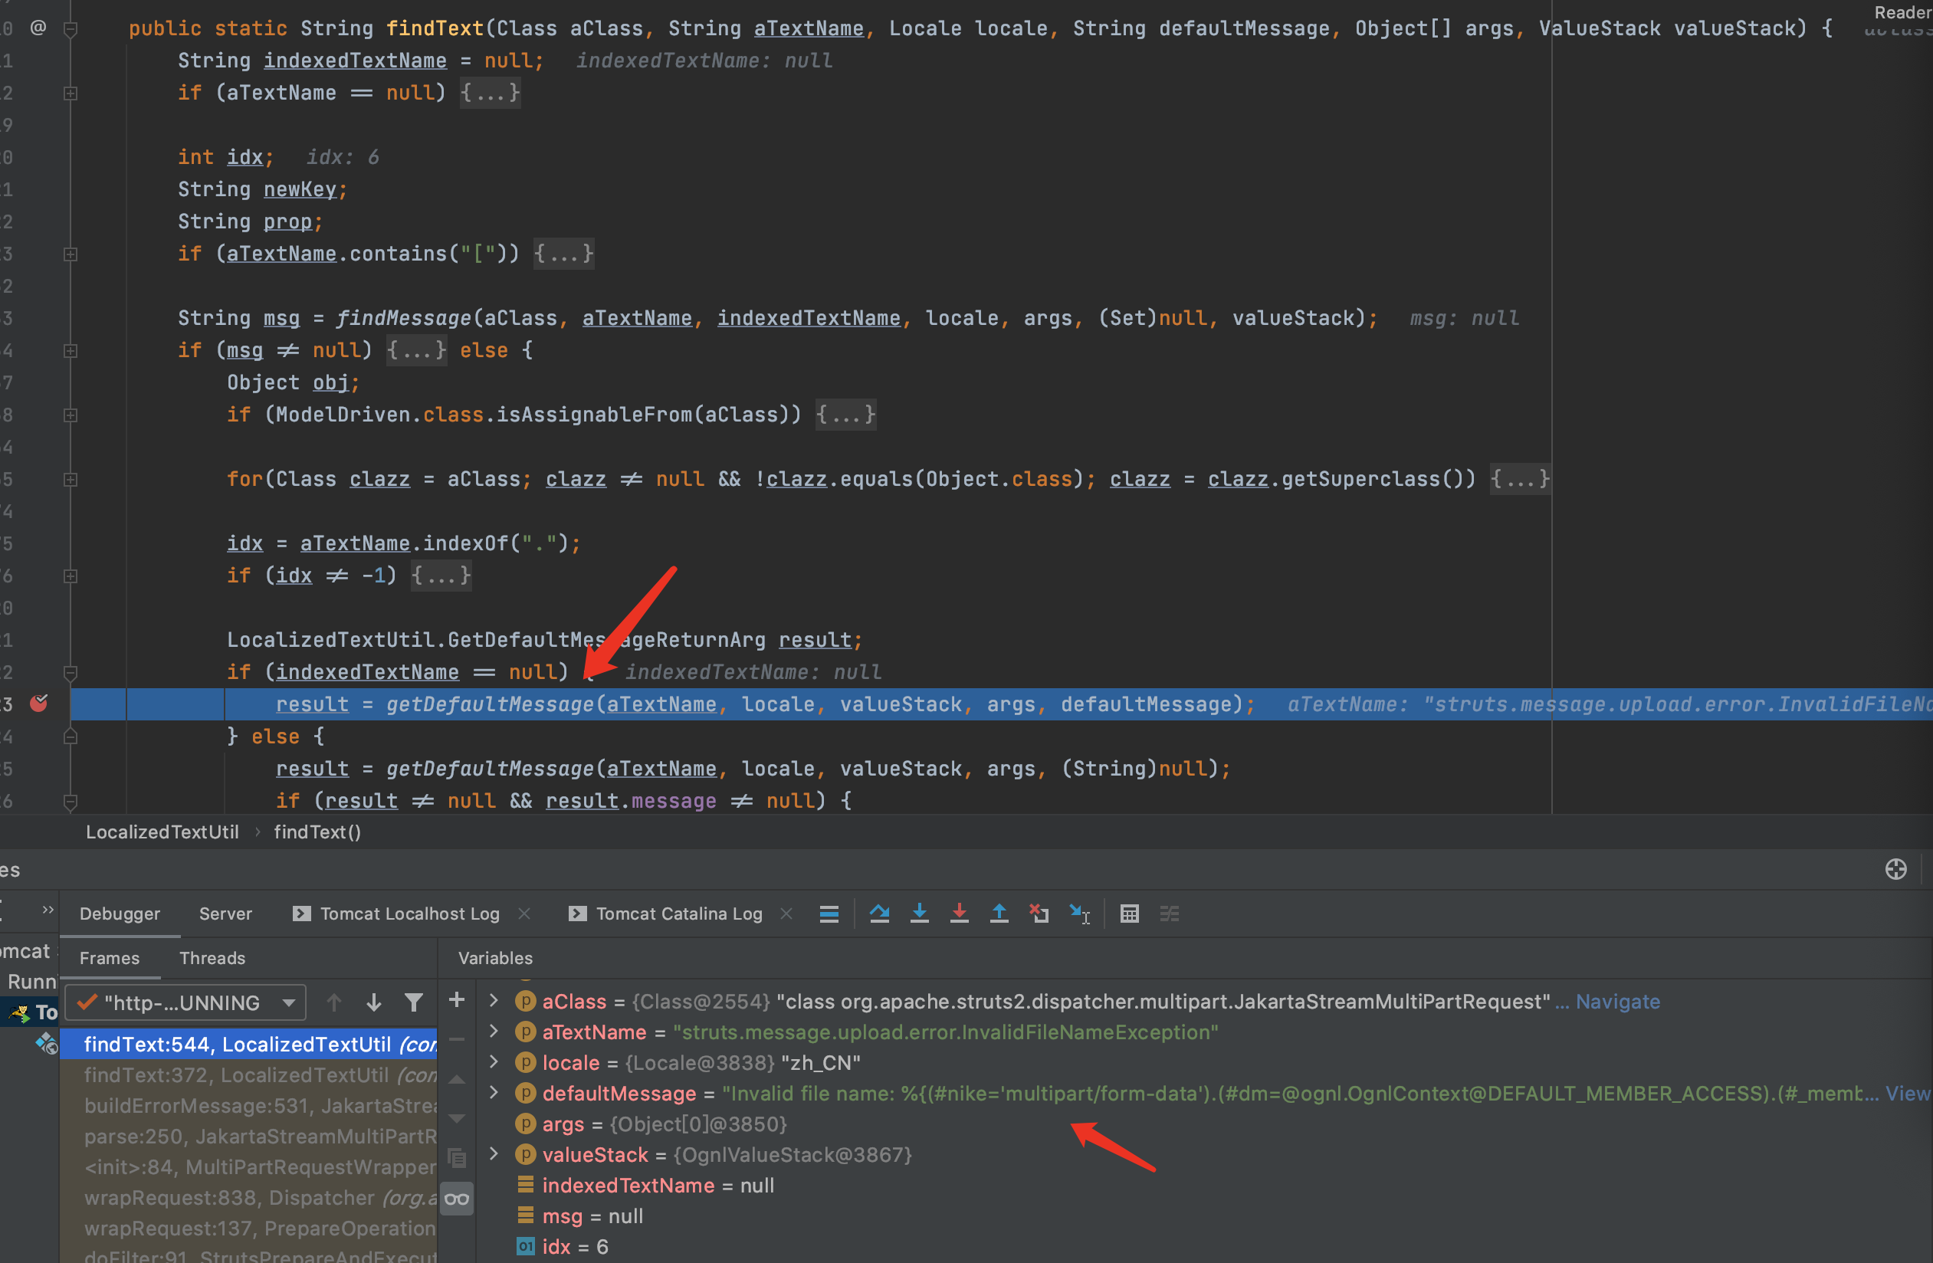This screenshot has width=1933, height=1263.
Task: Switch to the Debugger tab
Action: pos(120,914)
